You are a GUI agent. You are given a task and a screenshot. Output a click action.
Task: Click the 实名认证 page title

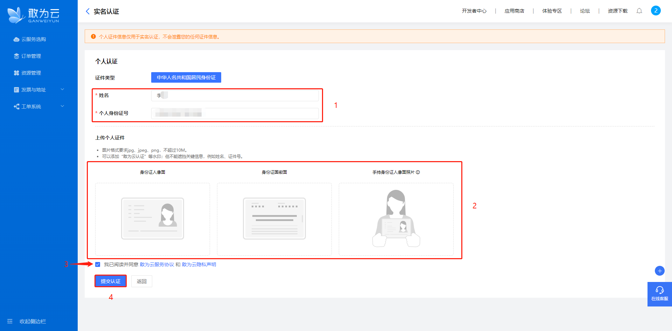(106, 12)
